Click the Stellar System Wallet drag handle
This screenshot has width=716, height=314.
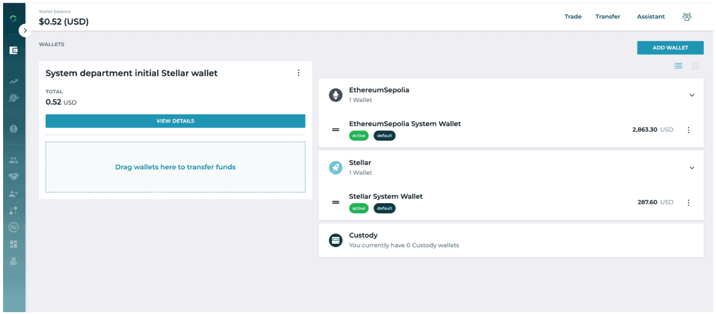pos(336,203)
